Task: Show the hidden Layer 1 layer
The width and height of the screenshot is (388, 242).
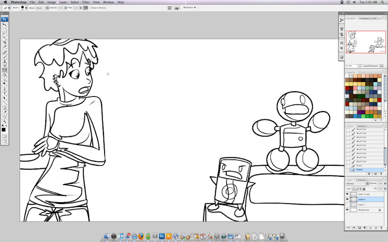Action: 347,205
